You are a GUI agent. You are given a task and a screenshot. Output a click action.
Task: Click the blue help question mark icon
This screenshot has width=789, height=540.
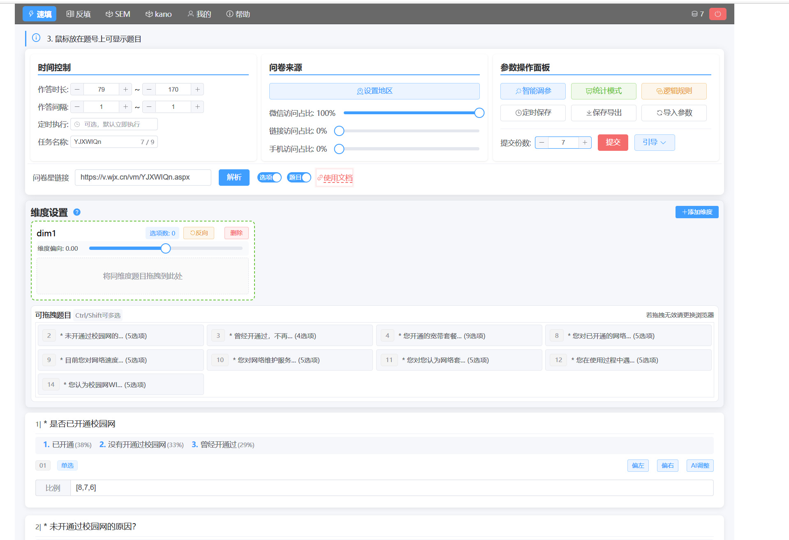(x=77, y=212)
